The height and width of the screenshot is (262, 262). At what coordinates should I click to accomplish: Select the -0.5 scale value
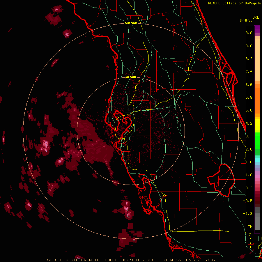click(x=248, y=201)
